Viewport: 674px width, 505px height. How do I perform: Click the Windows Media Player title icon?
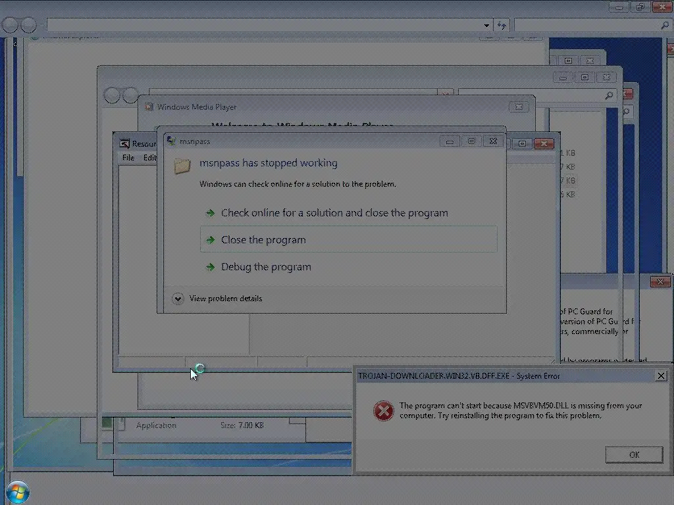pyautogui.click(x=149, y=107)
